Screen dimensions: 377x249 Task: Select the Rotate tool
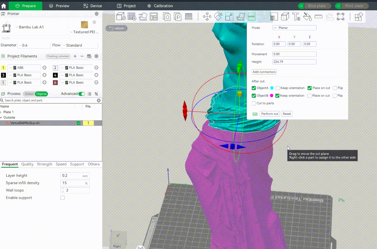tap(218, 16)
